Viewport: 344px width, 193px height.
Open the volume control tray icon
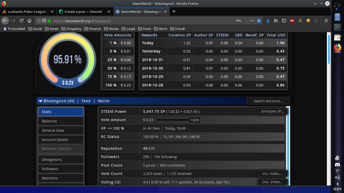point(337,177)
